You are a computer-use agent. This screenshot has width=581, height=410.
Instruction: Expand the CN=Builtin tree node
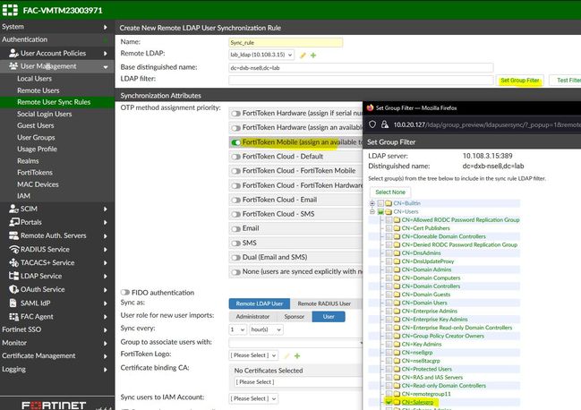[x=372, y=203]
